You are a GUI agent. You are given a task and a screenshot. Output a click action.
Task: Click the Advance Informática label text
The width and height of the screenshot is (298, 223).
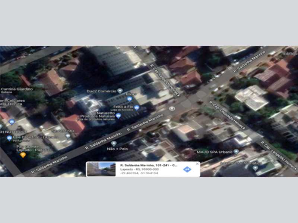[241, 163]
